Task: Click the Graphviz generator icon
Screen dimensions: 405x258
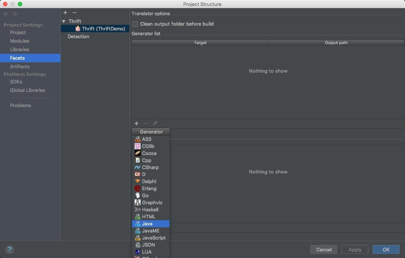Action: (137, 202)
